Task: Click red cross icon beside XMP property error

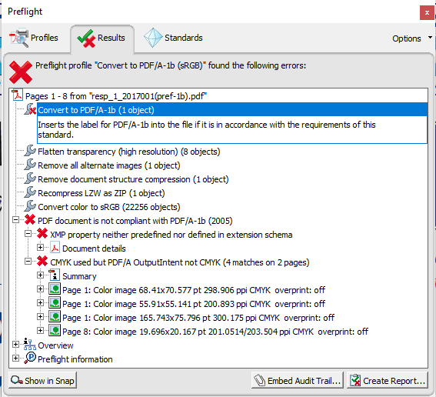Action: [42, 234]
